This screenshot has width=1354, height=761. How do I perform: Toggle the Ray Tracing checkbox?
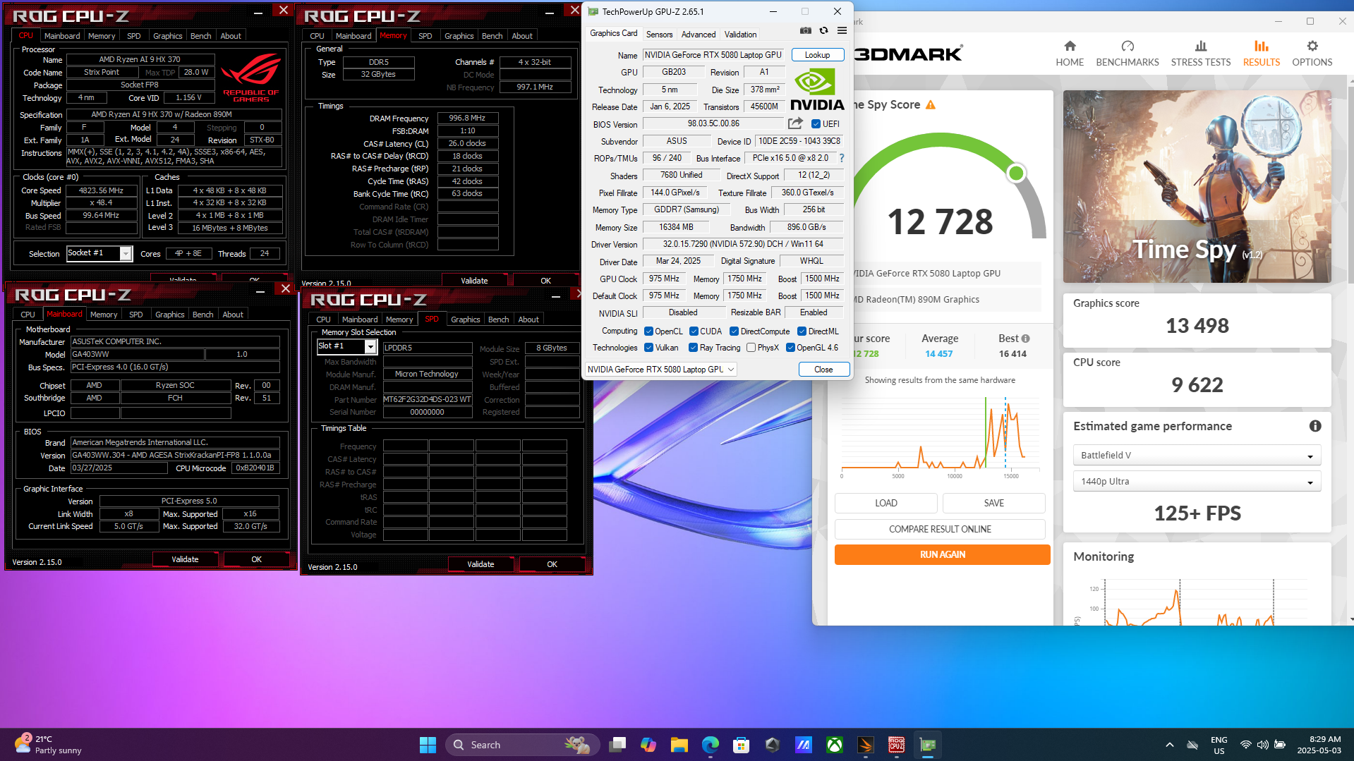tap(694, 348)
